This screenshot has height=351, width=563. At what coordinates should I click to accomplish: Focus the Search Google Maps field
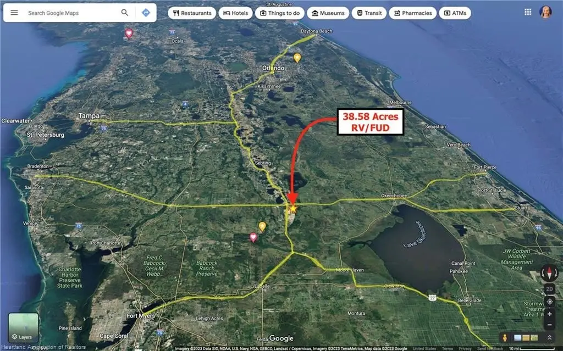(72, 13)
